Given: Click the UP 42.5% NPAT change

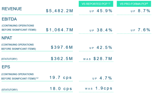Looking at the screenshot, I should point(101,48).
